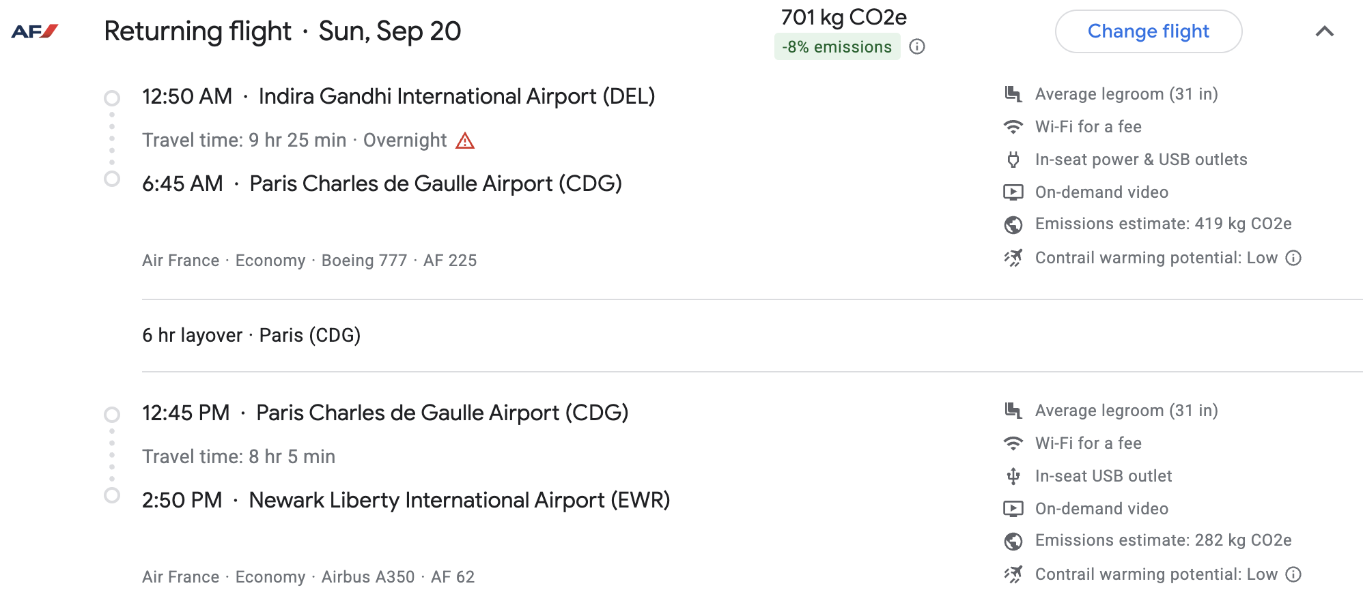Click the Wi-Fi icon for first flight
This screenshot has width=1363, height=603.
click(1013, 127)
